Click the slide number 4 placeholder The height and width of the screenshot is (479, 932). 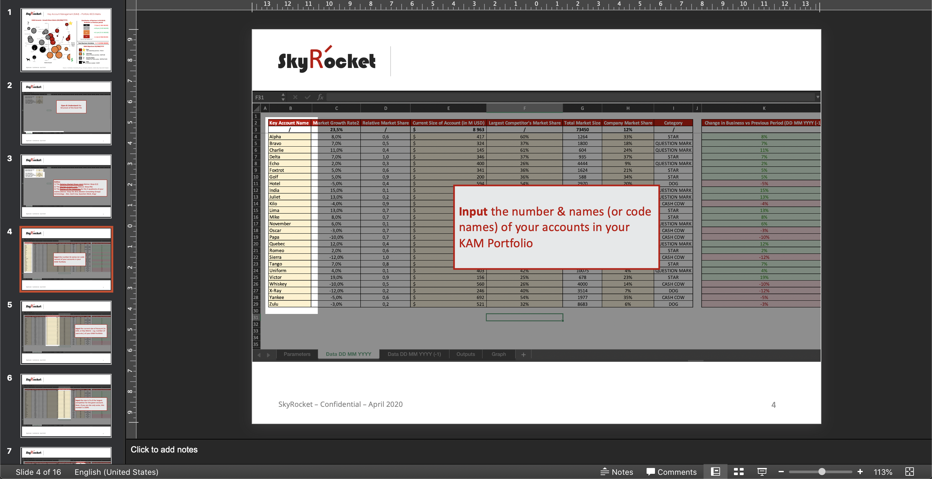pos(773,405)
